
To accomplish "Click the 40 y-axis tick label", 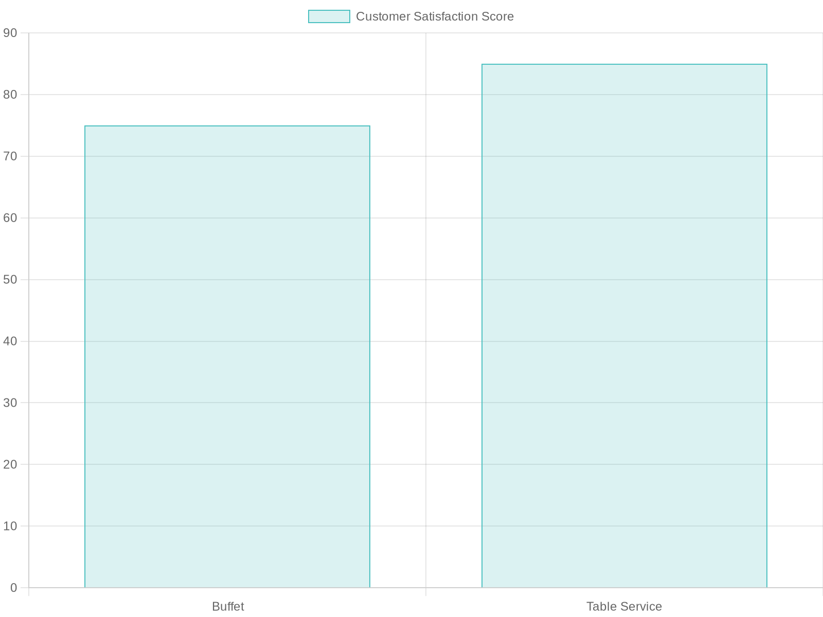I will click(x=10, y=341).
